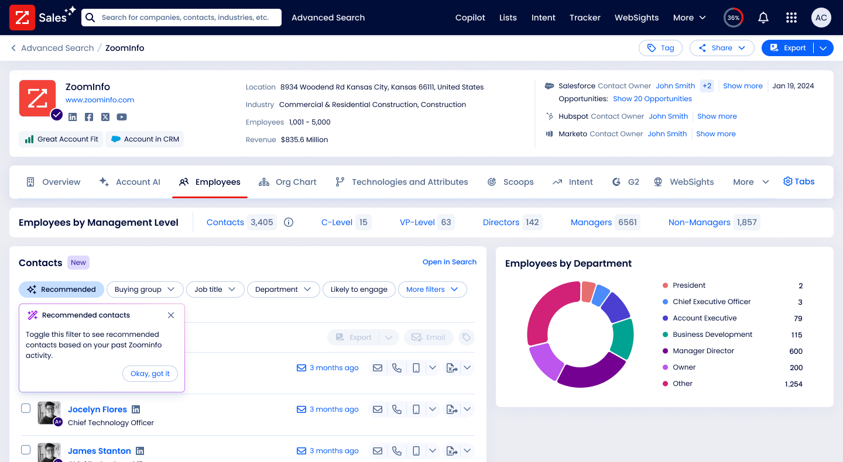Image resolution: width=843 pixels, height=462 pixels.
Task: Open WebSights in top navigation
Action: click(636, 18)
